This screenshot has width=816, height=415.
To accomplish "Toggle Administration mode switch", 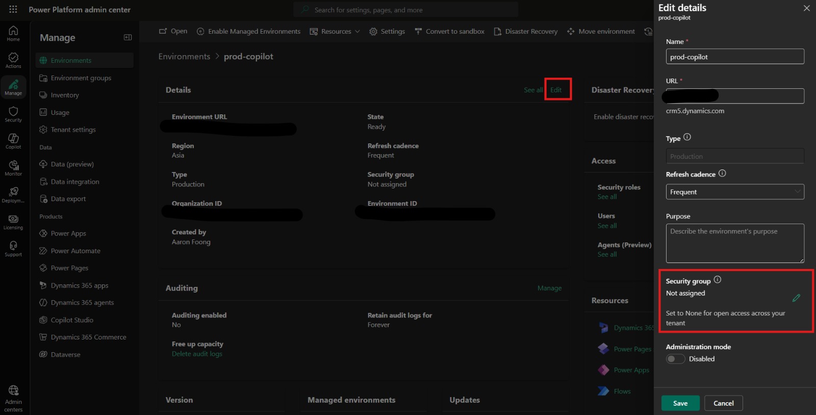I will click(675, 359).
